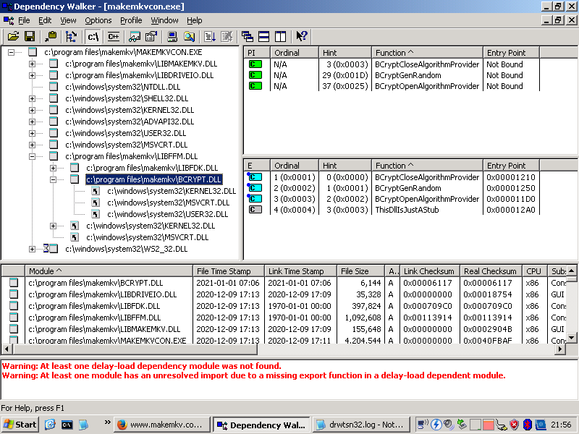Sort module list by Link Checksum column
Image resolution: width=579 pixels, height=434 pixels.
click(430, 271)
